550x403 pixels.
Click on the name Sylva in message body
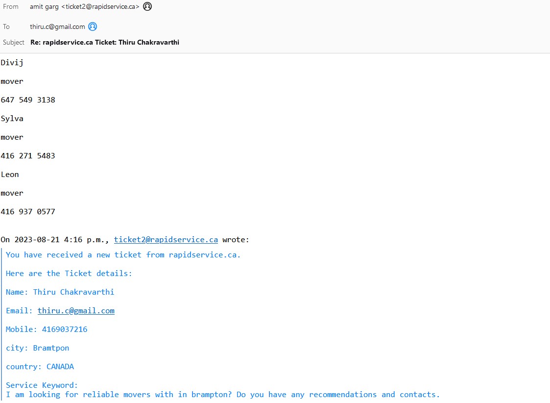[12, 119]
